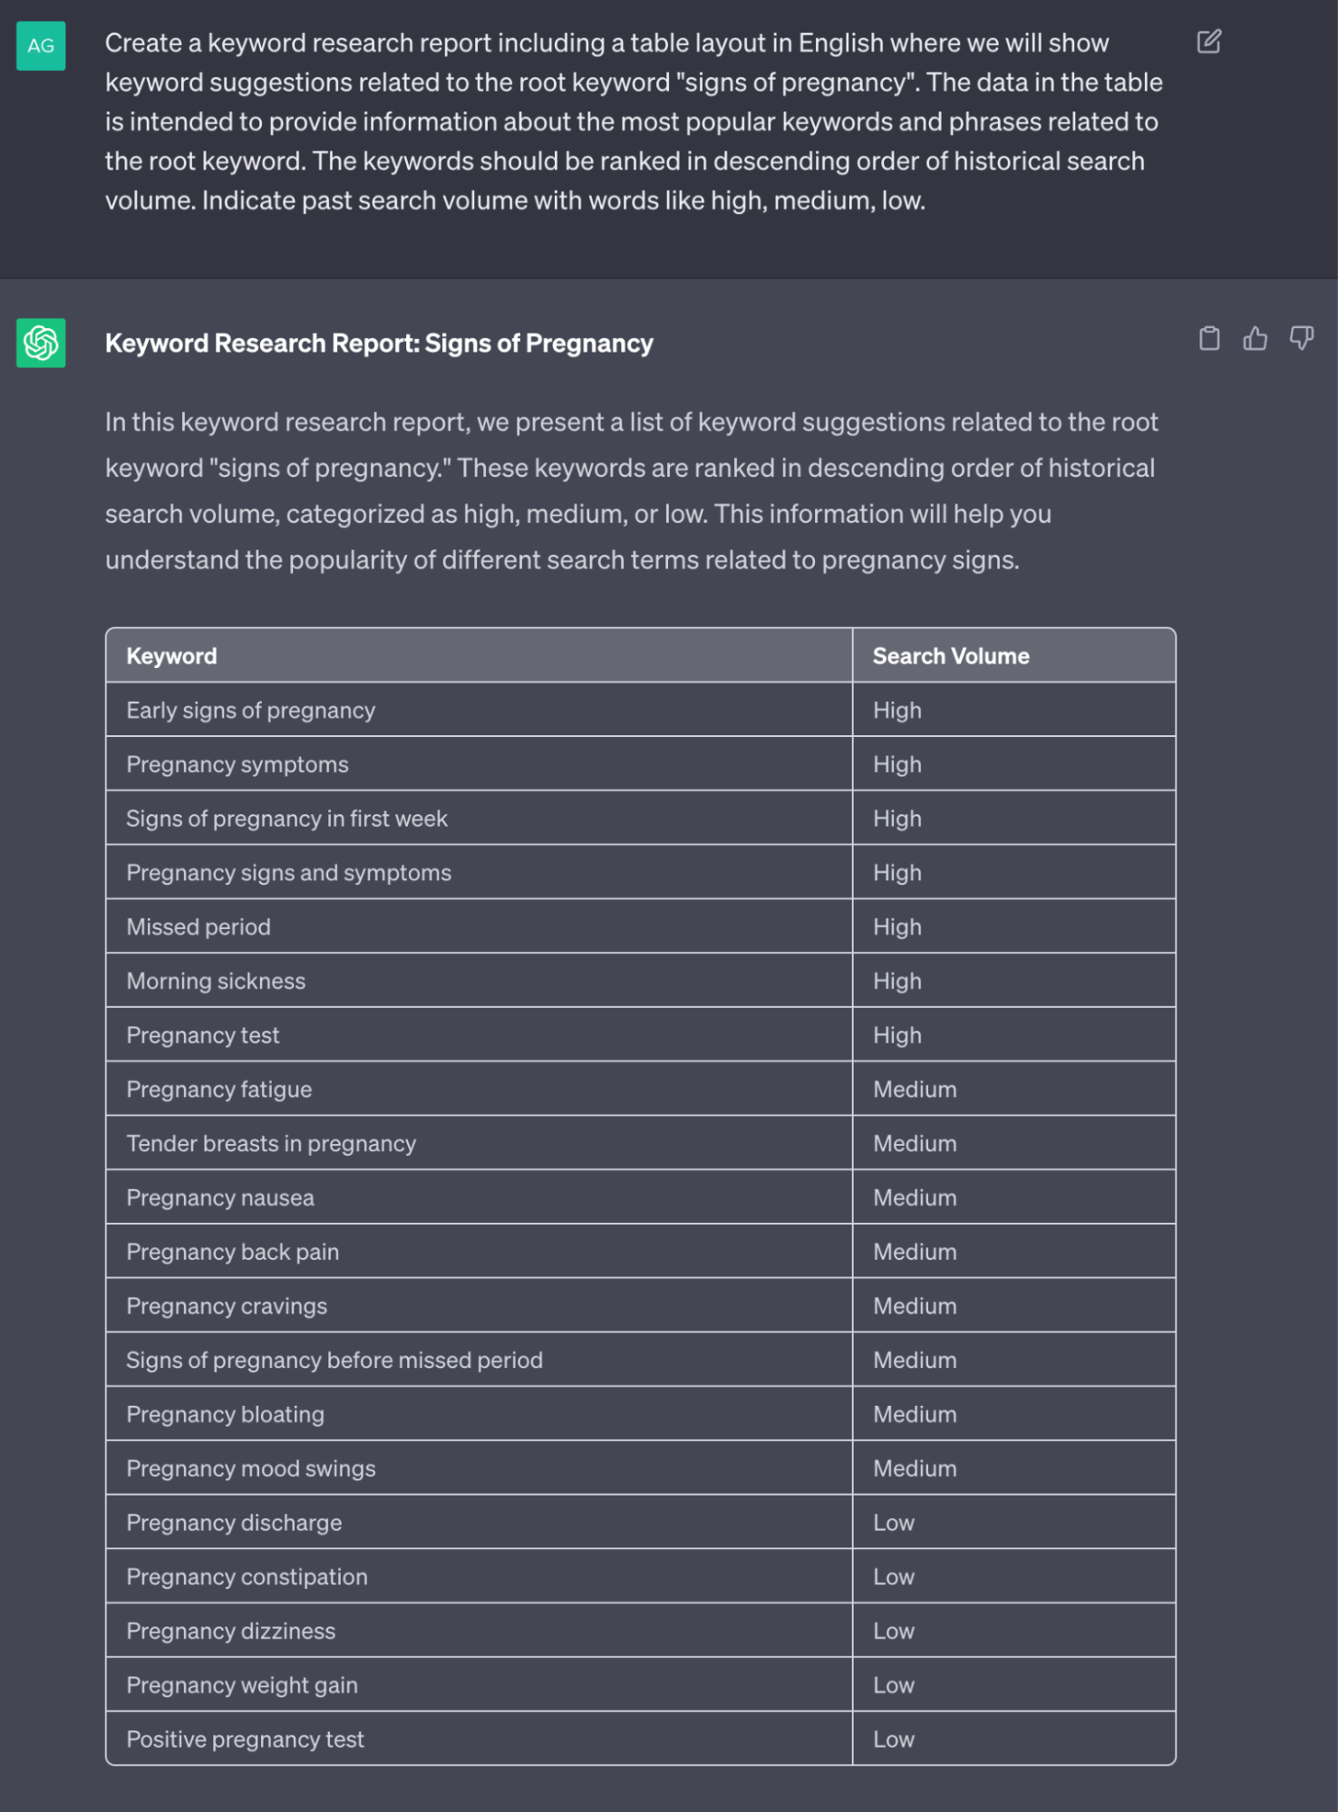Click Medium volume next to Pregnancy nausea
Screen dimensions: 1338x1812
coord(1013,1197)
